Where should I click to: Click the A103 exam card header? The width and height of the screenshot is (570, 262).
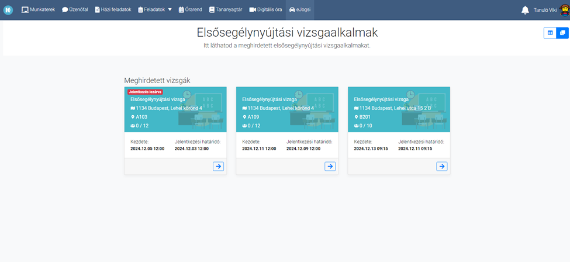click(x=175, y=109)
